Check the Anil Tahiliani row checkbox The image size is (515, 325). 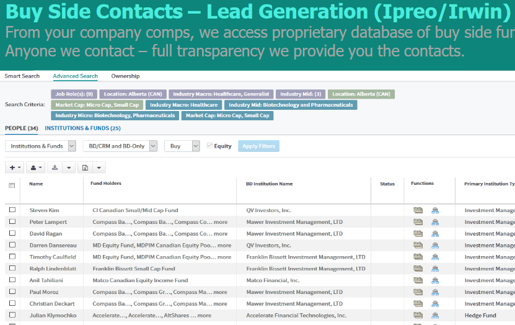[12, 280]
